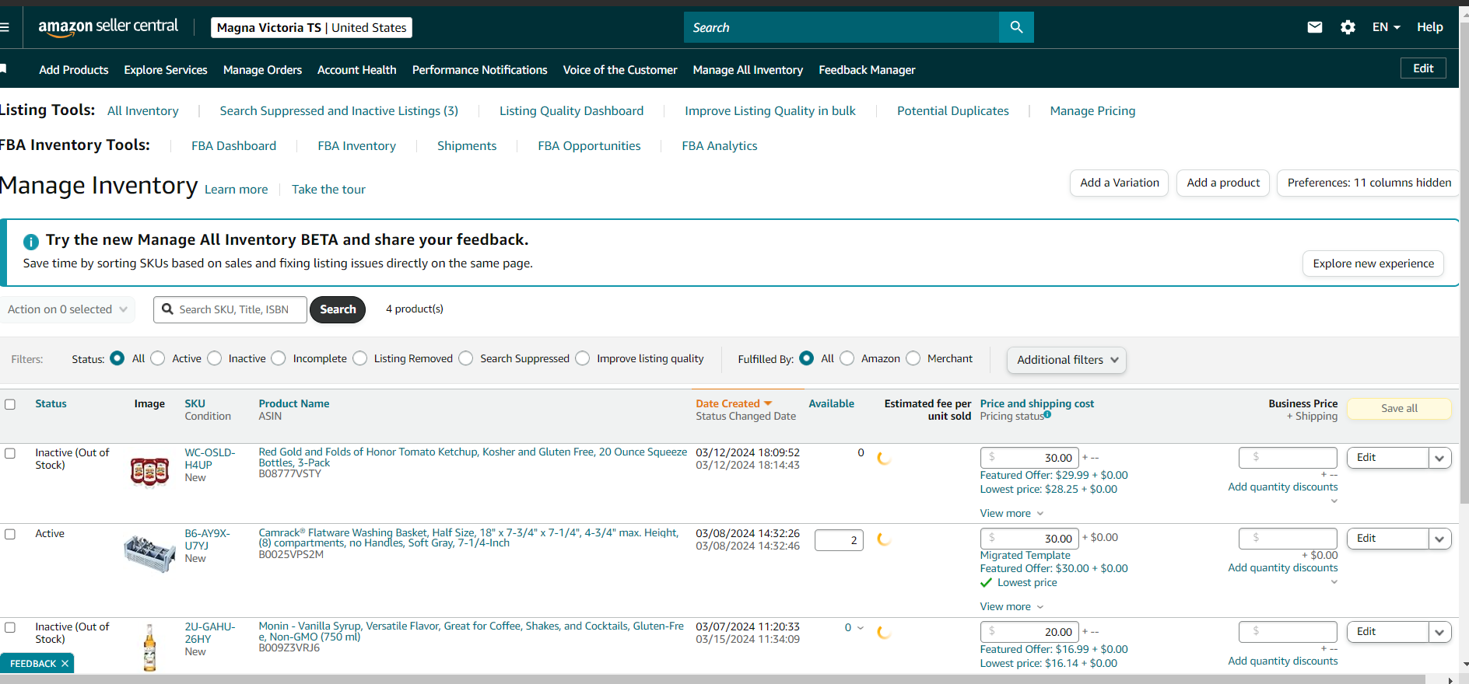Expand View more for Camrack Basket pricing

point(1011,606)
